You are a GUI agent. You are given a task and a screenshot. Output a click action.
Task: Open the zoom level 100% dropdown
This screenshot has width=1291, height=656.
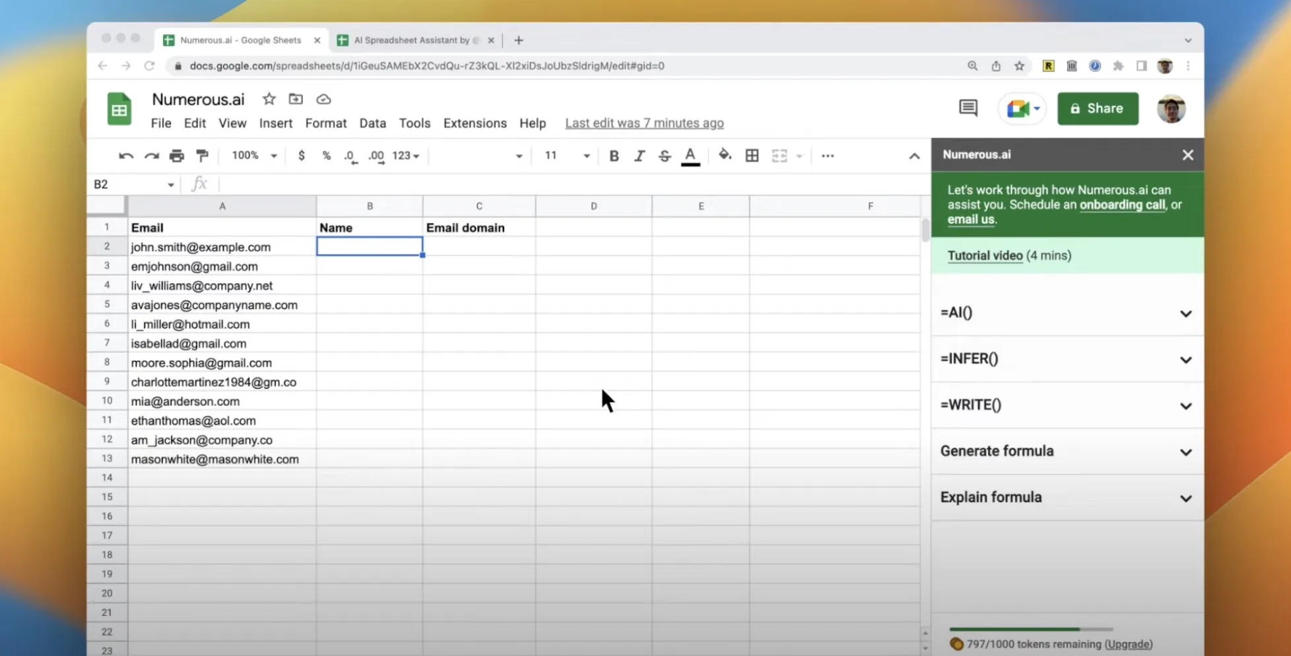point(254,156)
